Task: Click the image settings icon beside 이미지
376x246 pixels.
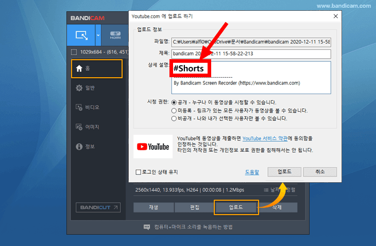Action: [79, 127]
